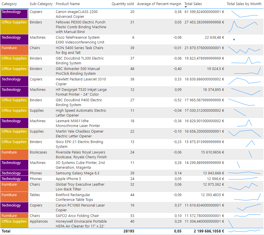The image size is (264, 235).
Task: Click the Total Sales sort arrow
Action: tap(186, 7)
